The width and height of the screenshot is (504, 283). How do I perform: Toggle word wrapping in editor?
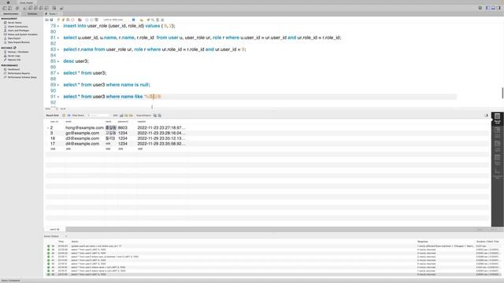[x=162, y=20]
